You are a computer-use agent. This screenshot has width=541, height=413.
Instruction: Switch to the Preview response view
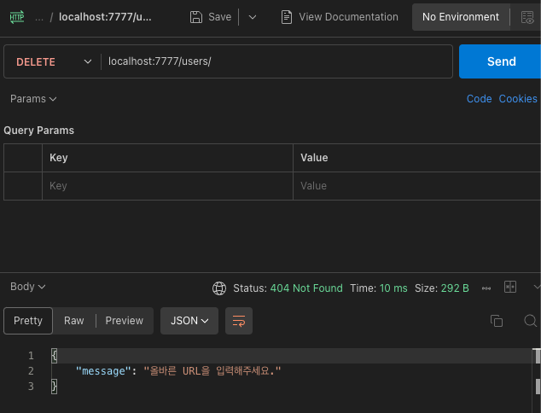125,321
